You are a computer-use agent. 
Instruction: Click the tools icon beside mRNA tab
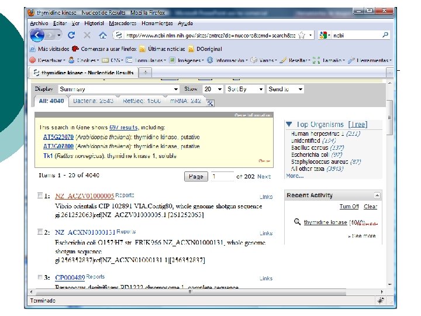click(x=210, y=103)
